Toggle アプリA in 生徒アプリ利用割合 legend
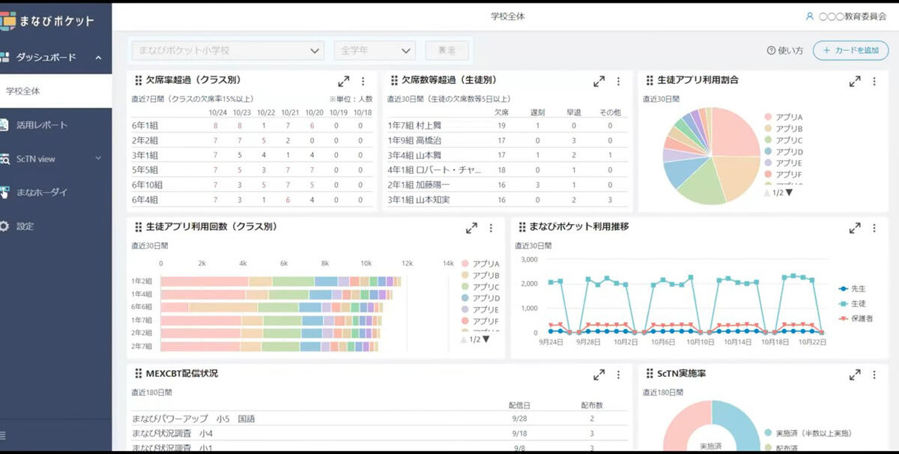Image resolution: width=899 pixels, height=454 pixels. 783,118
